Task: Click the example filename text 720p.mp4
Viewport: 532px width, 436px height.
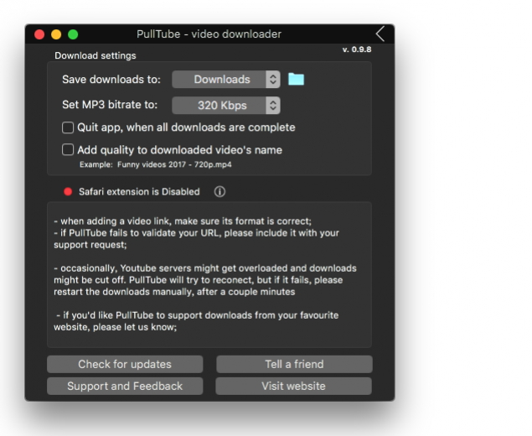Action: (155, 164)
